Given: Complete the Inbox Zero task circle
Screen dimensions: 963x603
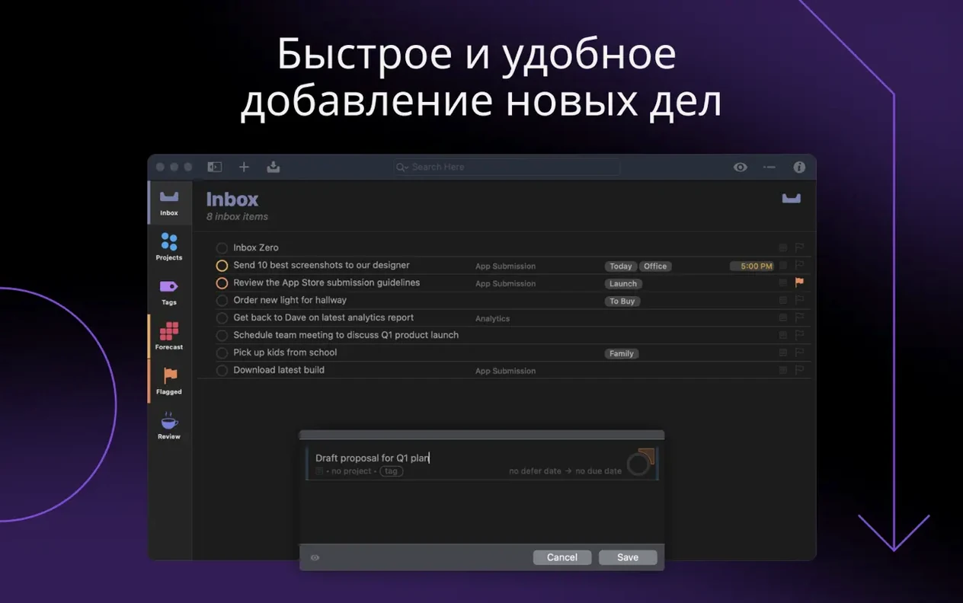Looking at the screenshot, I should pos(222,248).
